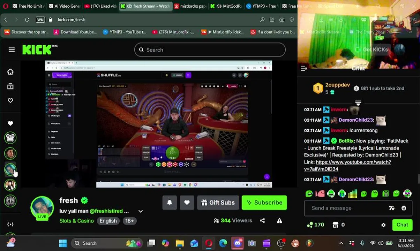Open (276) MistLordRx bookmark
The width and height of the screenshot is (420, 251).
pos(173,32)
